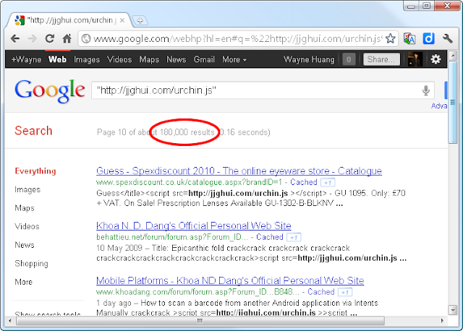This screenshot has height=331, width=463.
Task: Filter results by Maps in sidebar
Action: (25, 208)
